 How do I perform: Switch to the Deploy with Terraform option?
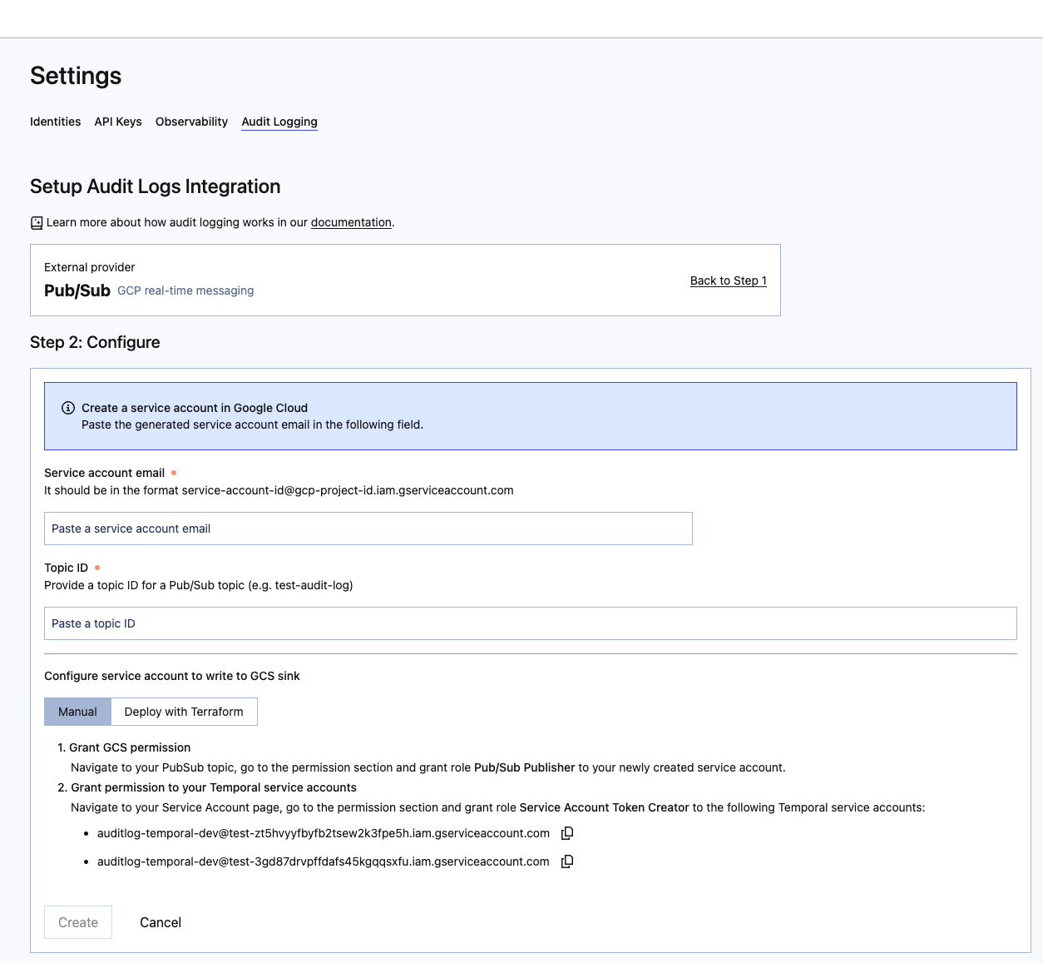[184, 712]
